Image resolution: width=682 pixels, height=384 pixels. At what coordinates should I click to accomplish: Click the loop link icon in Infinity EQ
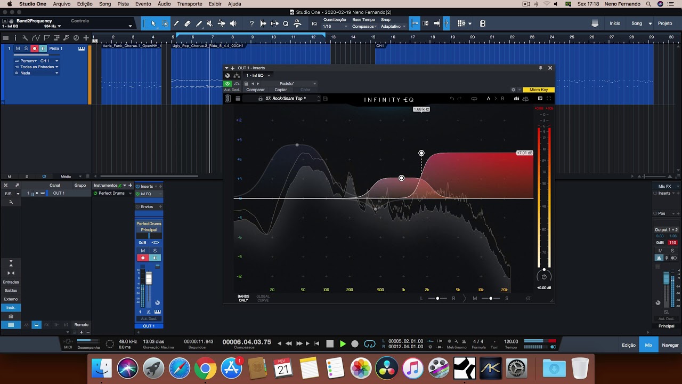474,99
